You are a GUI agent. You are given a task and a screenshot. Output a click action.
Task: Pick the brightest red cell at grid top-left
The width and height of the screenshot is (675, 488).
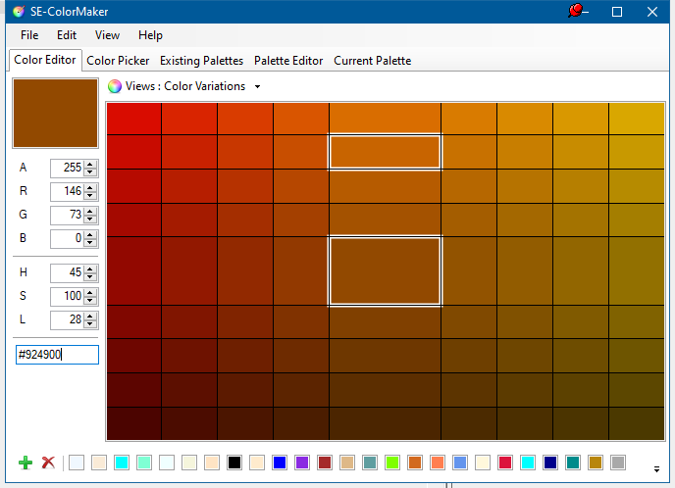click(x=133, y=119)
